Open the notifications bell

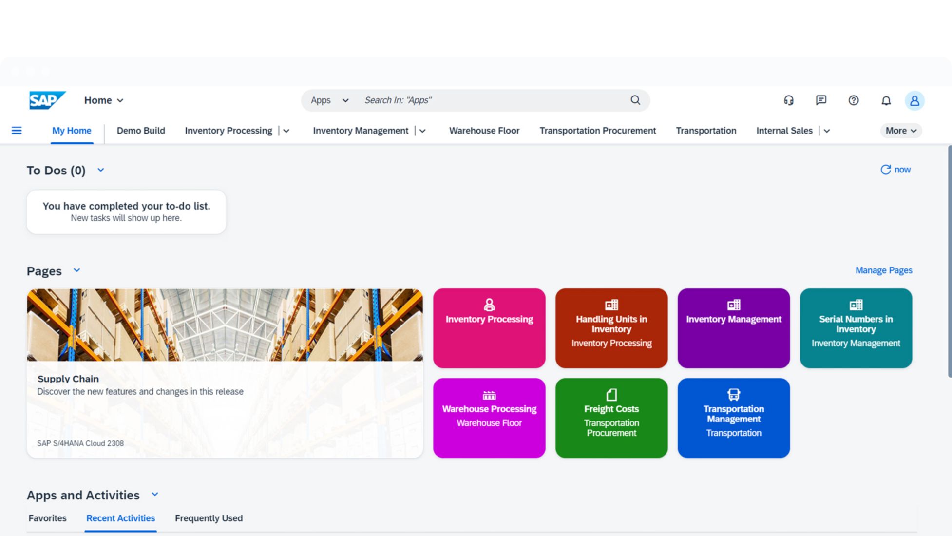coord(886,101)
